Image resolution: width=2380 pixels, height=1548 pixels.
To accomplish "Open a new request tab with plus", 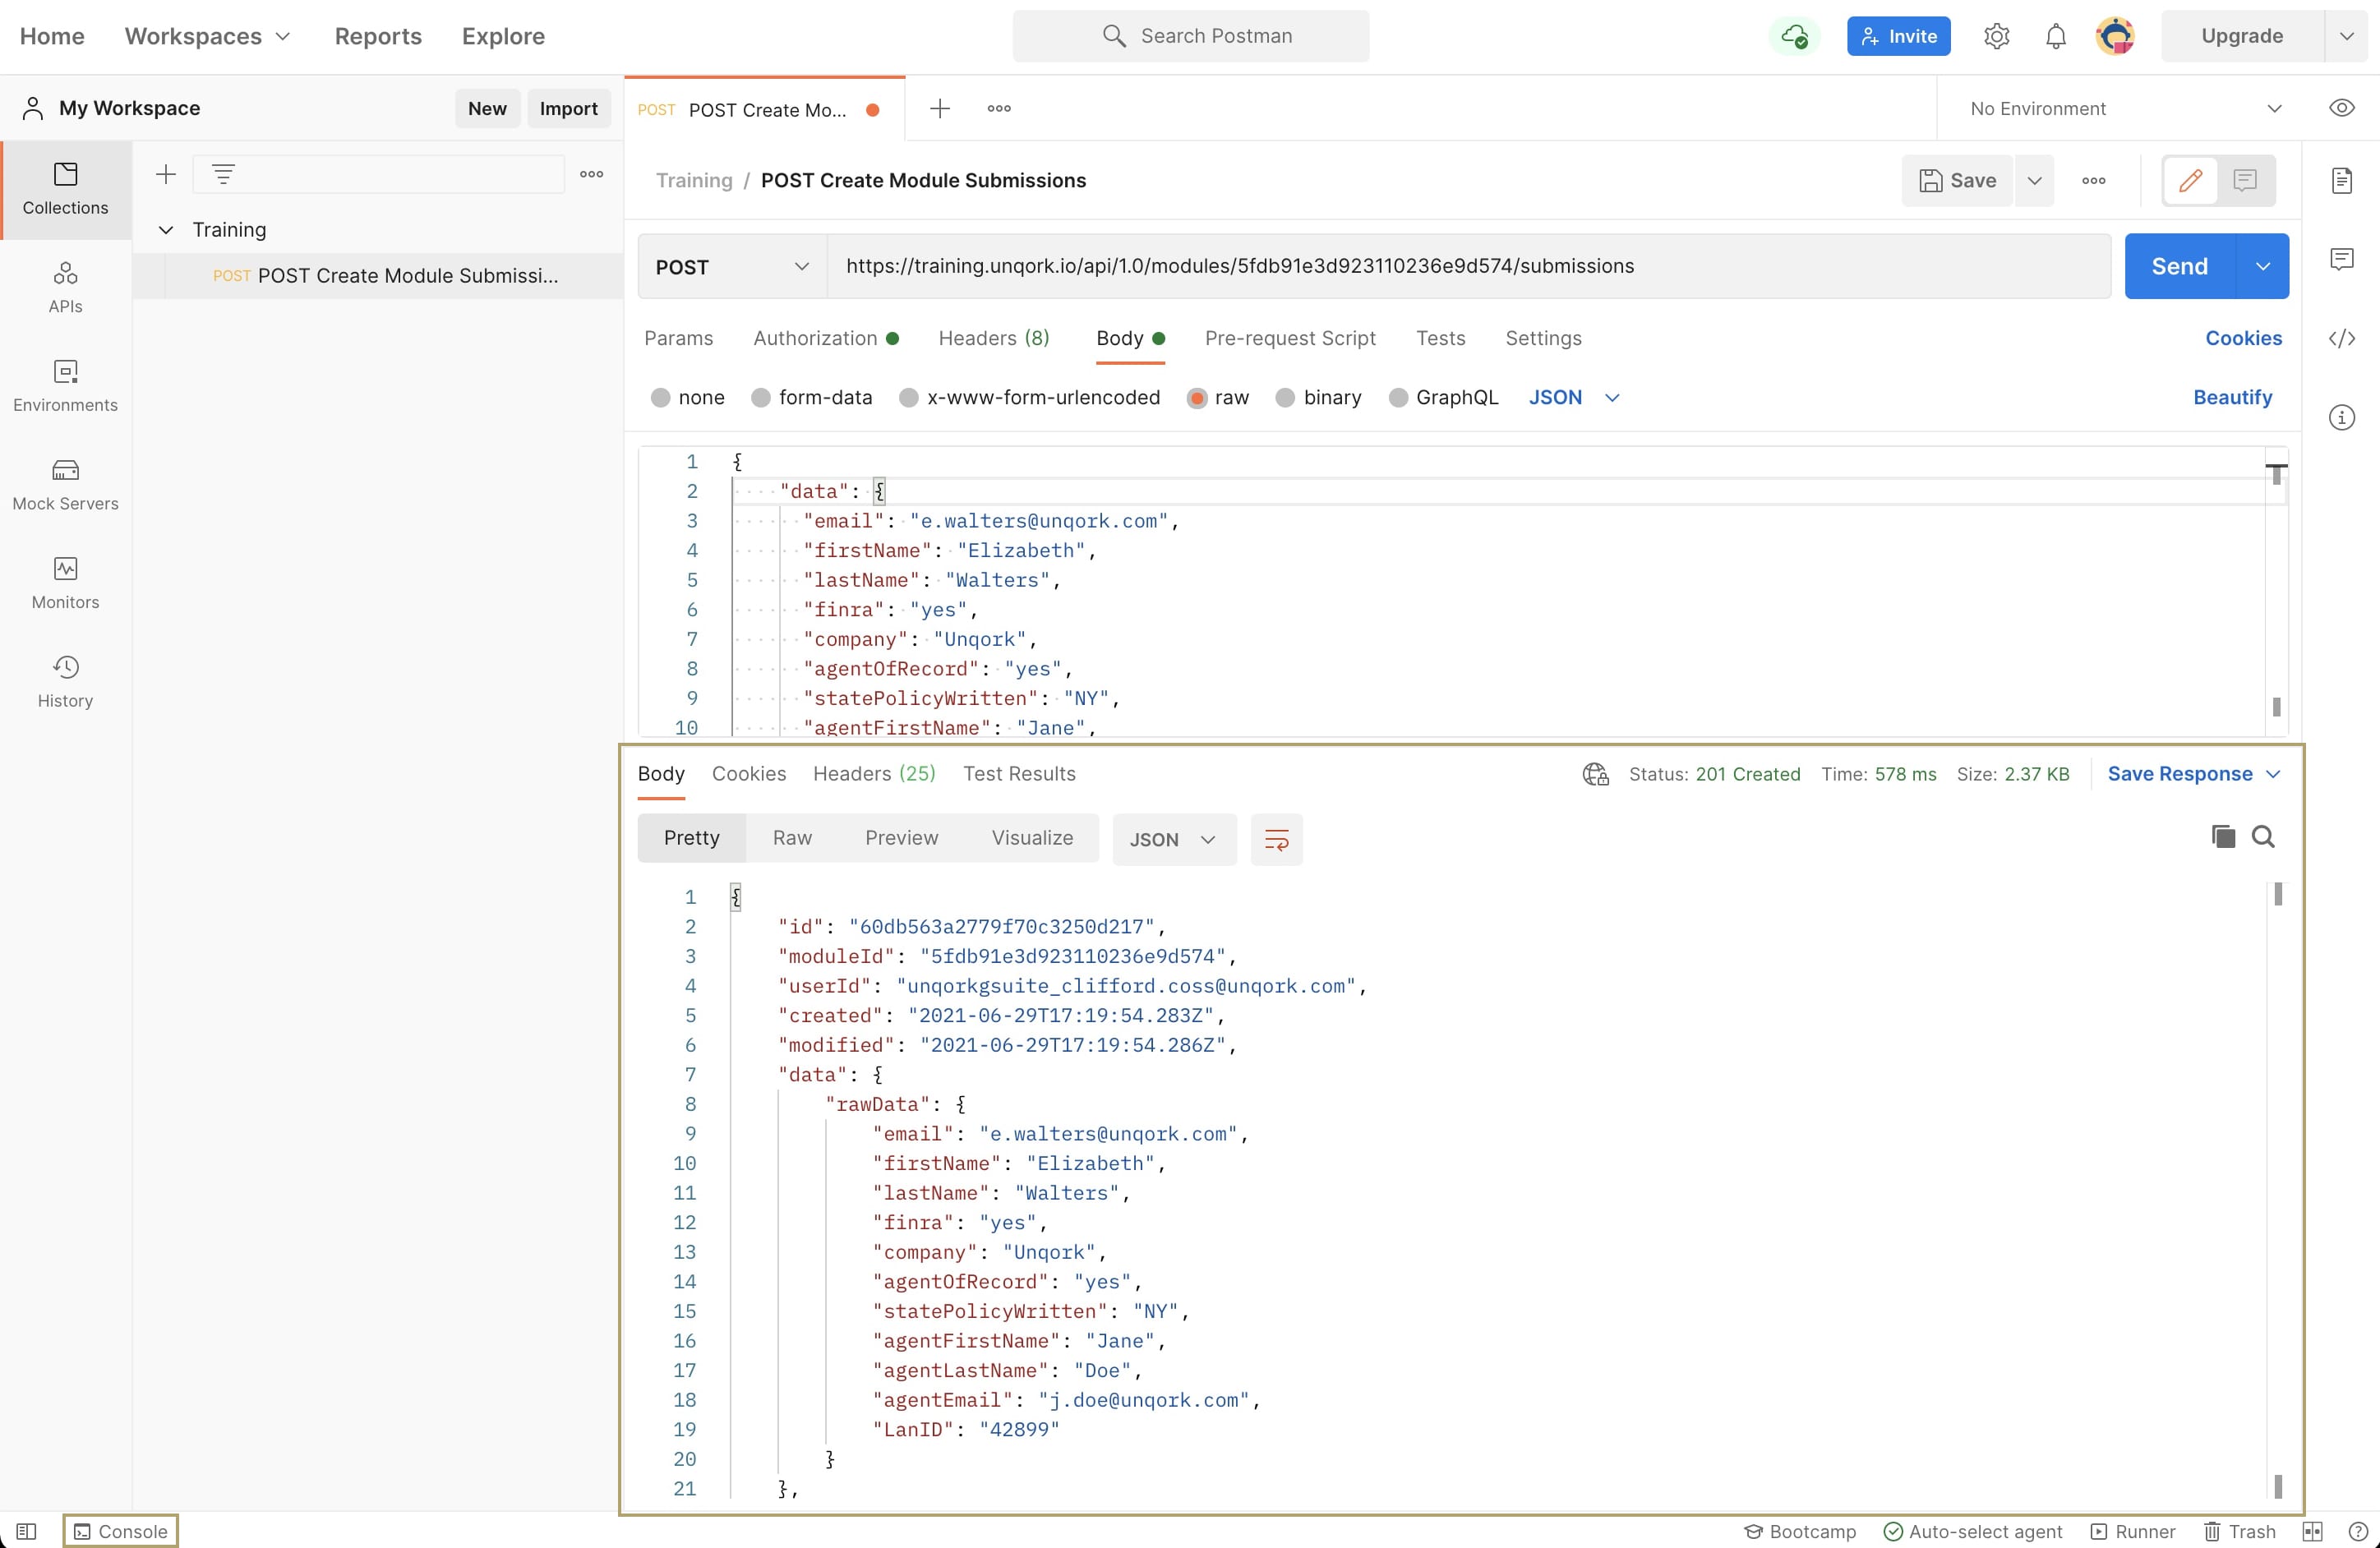I will point(939,108).
